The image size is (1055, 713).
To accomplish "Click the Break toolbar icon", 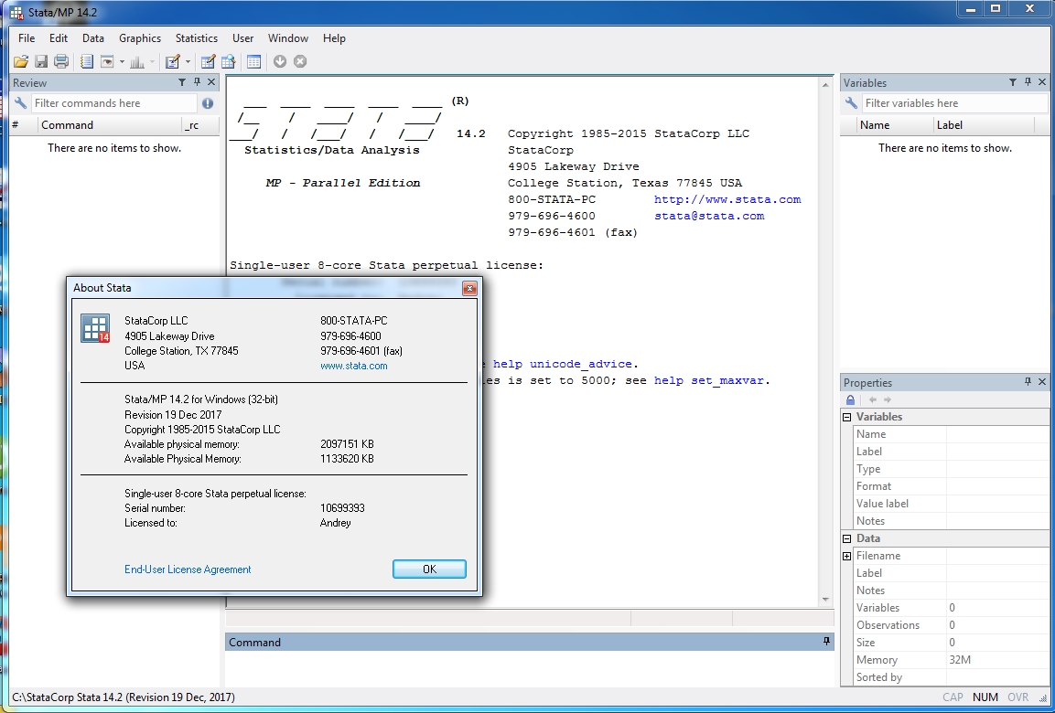I will coord(300,62).
